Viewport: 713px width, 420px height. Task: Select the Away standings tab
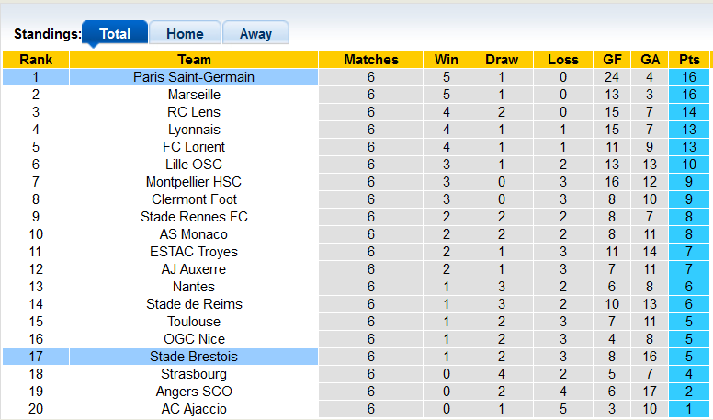255,34
